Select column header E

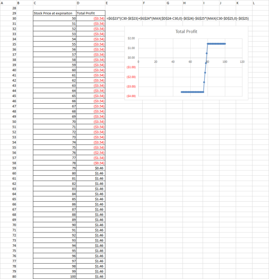124,3
